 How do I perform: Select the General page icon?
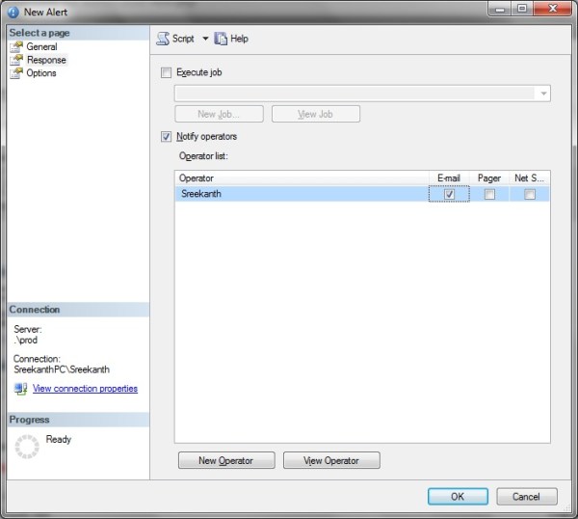click(x=16, y=46)
